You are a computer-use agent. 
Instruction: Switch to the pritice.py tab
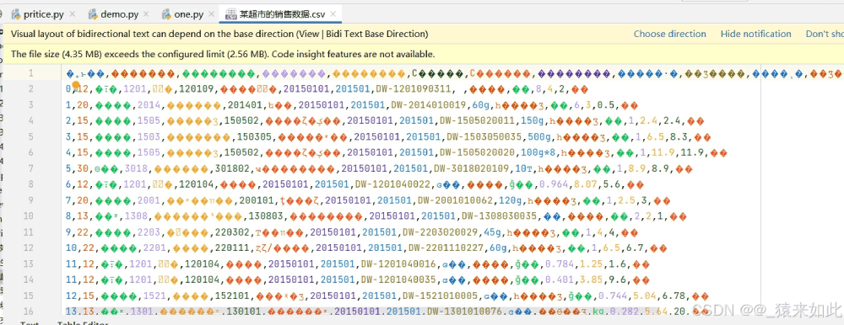(x=45, y=14)
